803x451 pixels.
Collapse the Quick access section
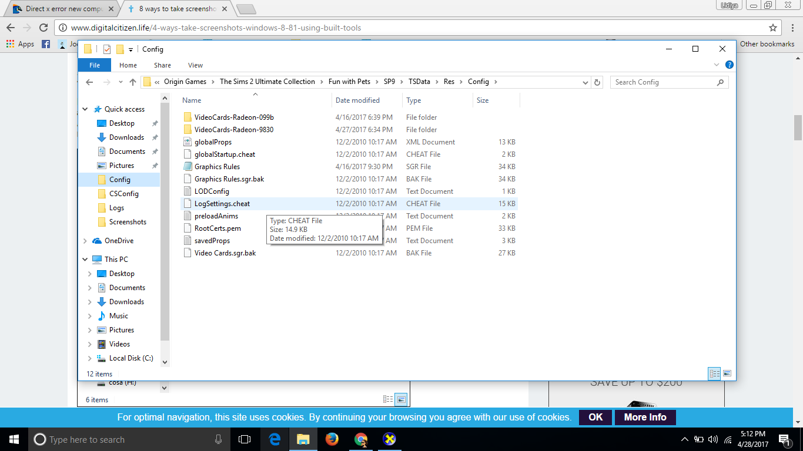(x=85, y=109)
